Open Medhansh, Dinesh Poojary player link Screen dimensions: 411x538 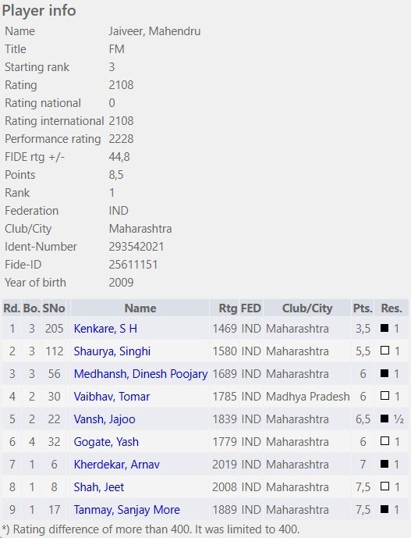point(140,374)
